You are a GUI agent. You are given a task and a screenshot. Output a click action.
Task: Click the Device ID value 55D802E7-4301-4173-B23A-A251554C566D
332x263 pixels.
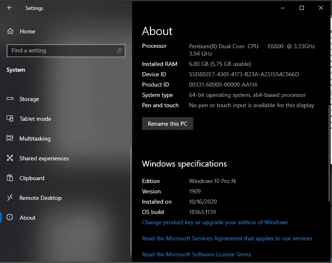click(x=244, y=75)
